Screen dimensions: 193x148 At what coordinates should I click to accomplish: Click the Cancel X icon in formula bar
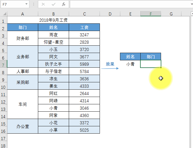click(x=43, y=4)
